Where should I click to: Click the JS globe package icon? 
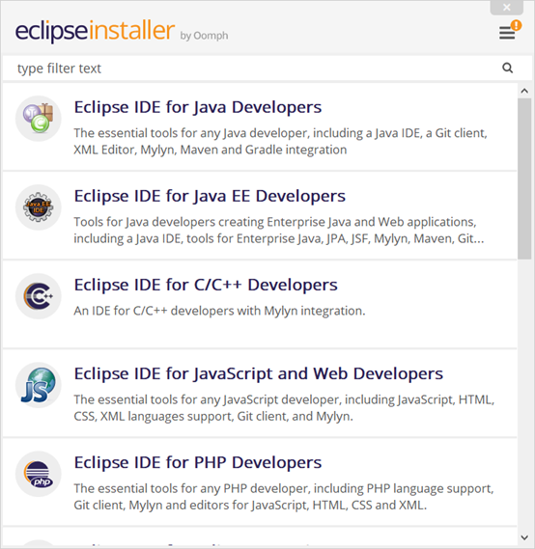tap(39, 385)
